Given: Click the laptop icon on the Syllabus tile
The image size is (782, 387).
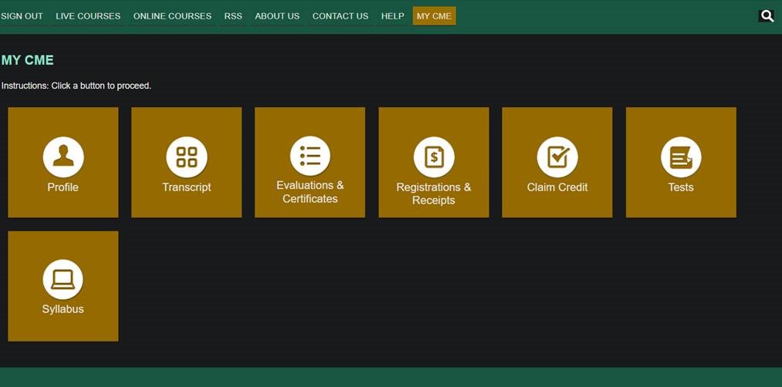Looking at the screenshot, I should coord(63,279).
